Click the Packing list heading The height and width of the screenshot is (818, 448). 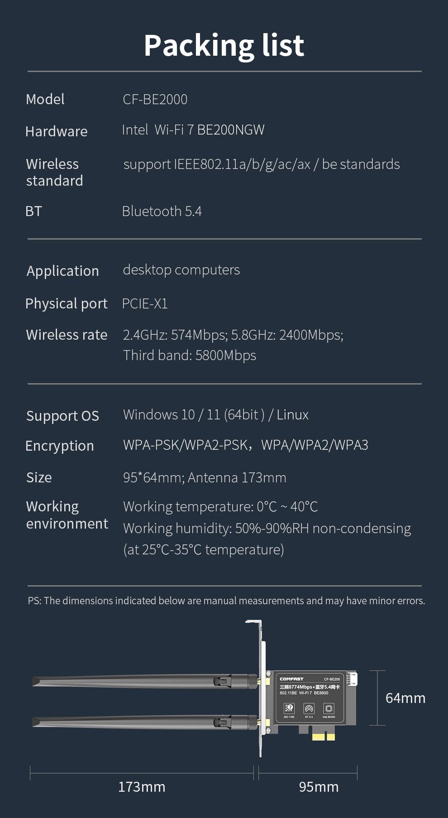pos(224,45)
